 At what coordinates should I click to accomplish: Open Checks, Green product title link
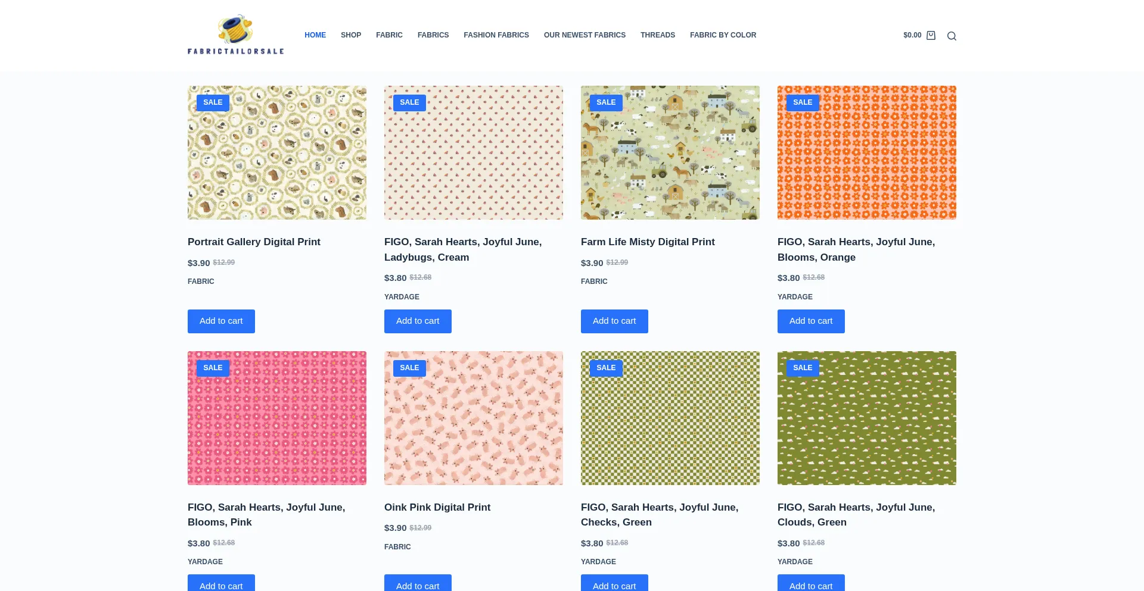(x=659, y=514)
